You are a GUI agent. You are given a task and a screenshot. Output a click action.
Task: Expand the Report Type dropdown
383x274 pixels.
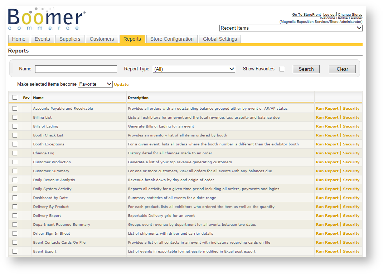pos(194,69)
